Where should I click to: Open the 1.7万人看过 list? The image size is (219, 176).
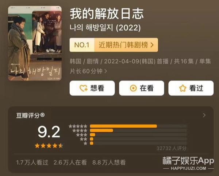pyautogui.click(x=32, y=163)
